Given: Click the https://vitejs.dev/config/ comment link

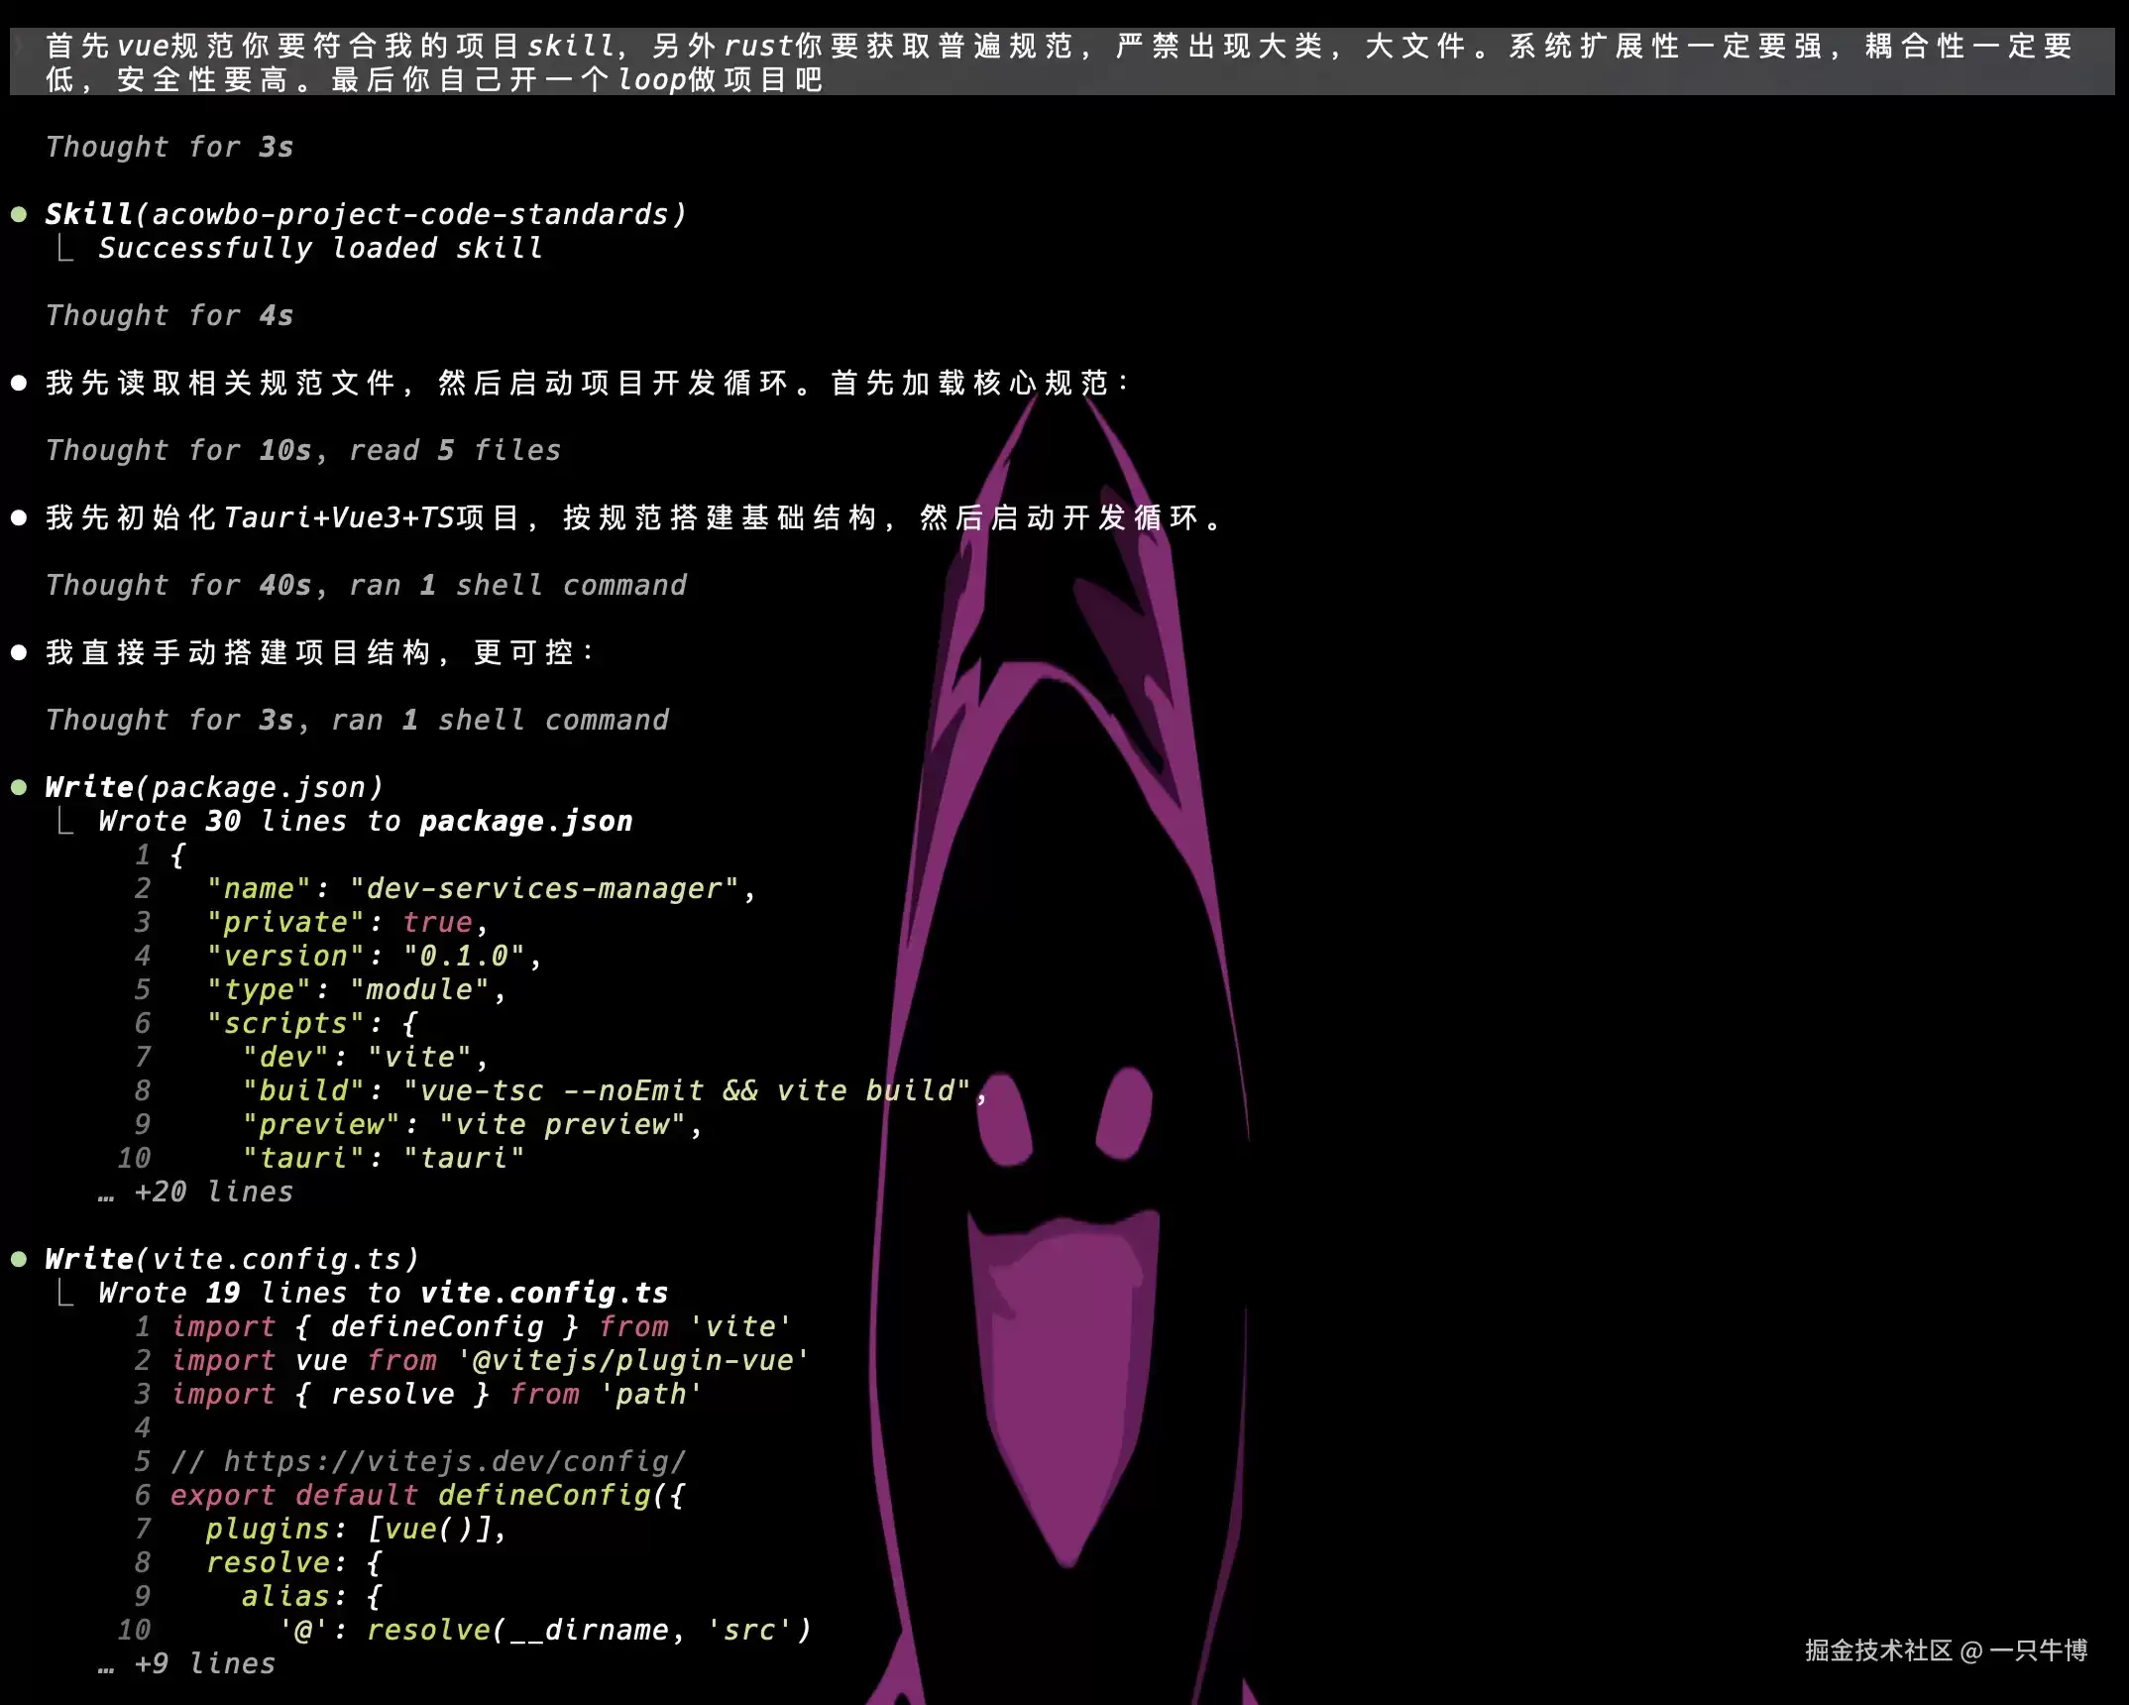Looking at the screenshot, I should coord(454,1461).
